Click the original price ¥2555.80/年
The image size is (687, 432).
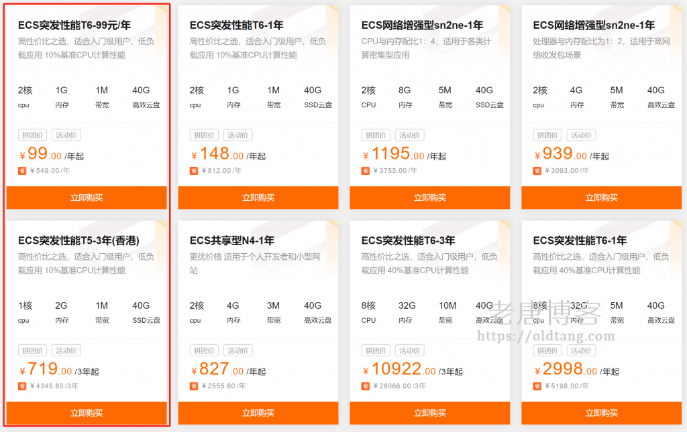click(x=223, y=386)
